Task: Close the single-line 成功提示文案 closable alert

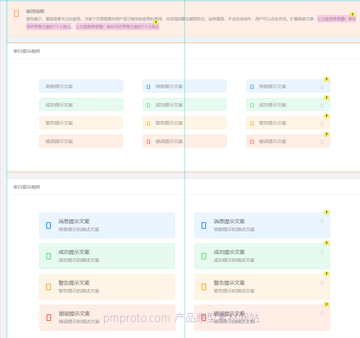Action: click(322, 105)
